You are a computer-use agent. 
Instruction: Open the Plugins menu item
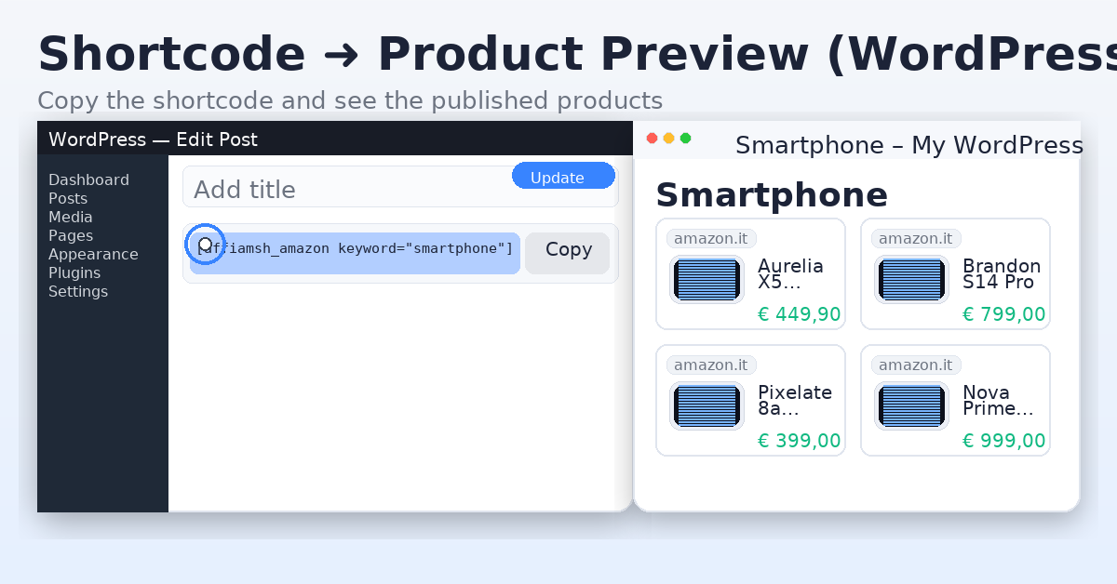coord(74,272)
